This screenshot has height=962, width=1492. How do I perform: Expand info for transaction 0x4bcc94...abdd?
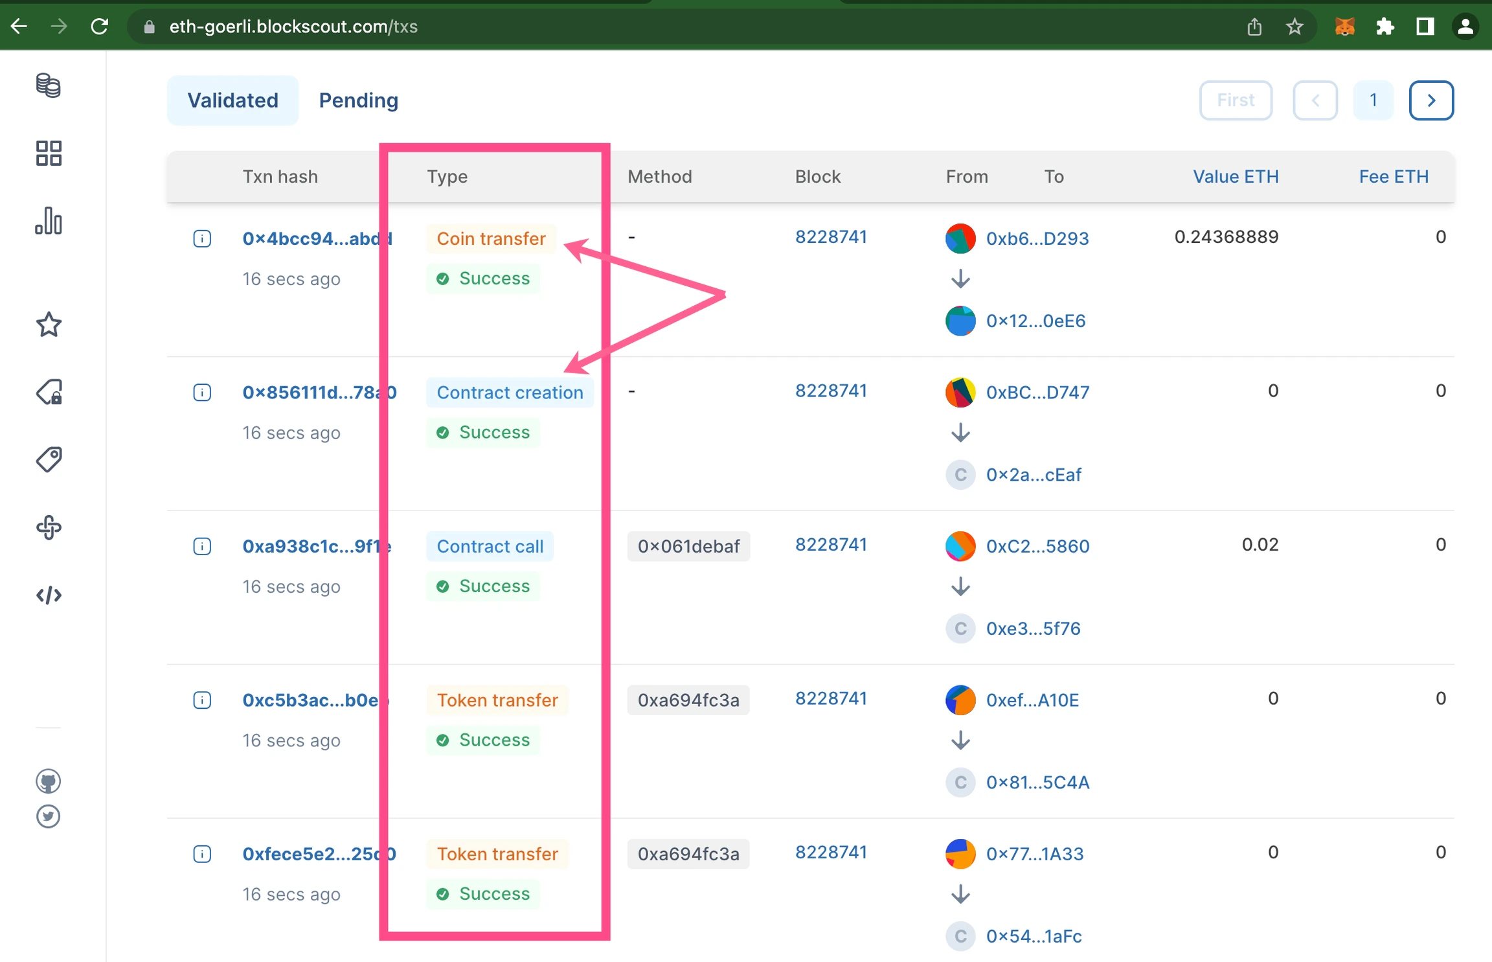202,238
